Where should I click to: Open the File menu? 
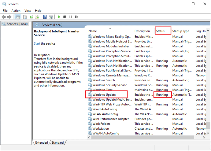(5, 11)
